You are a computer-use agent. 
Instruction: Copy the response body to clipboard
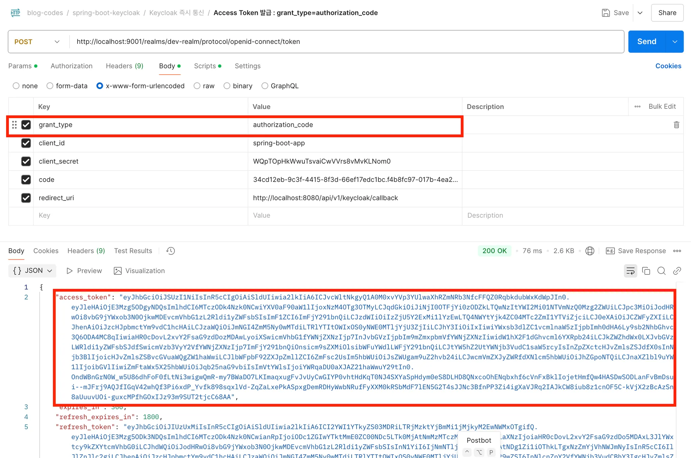[646, 271]
